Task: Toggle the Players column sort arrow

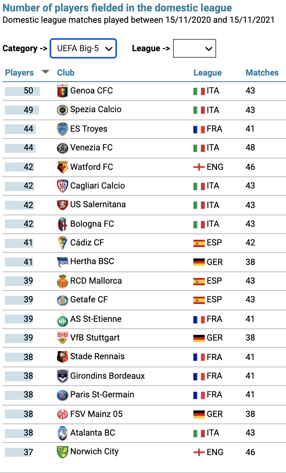Action: pyautogui.click(x=45, y=72)
